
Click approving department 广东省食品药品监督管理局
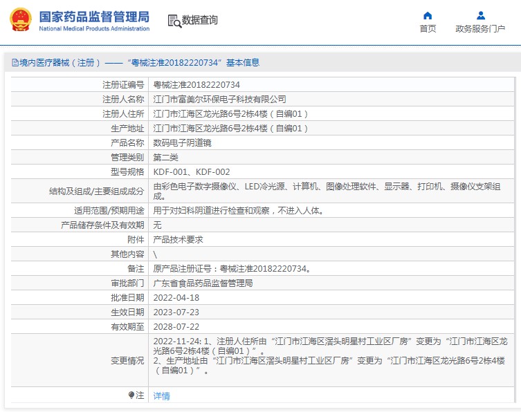(203, 283)
